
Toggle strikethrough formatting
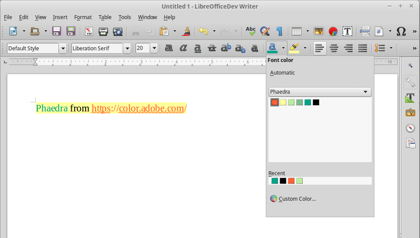click(212, 48)
